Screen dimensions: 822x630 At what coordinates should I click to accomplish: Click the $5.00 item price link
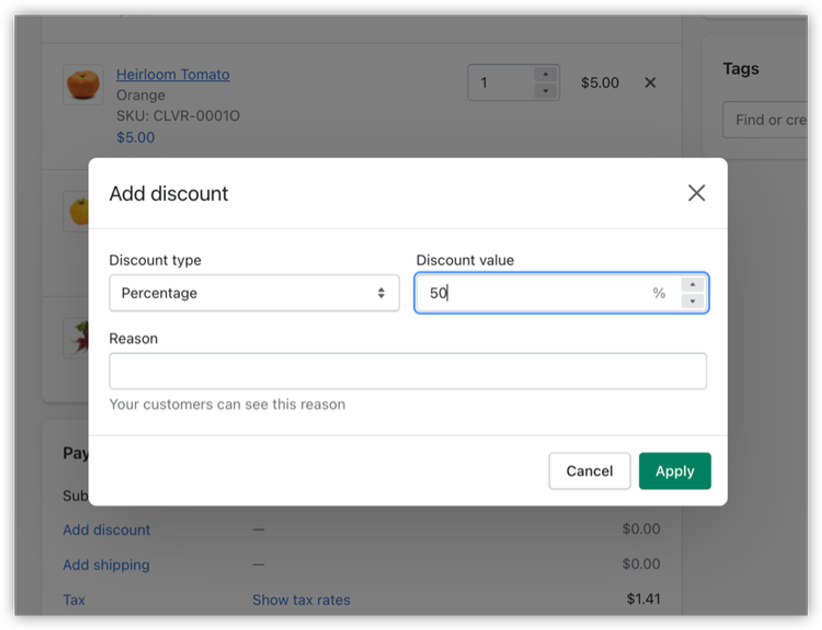pyautogui.click(x=135, y=137)
